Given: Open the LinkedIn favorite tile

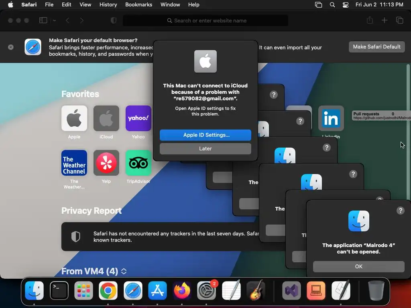Looking at the screenshot, I should tap(331, 118).
